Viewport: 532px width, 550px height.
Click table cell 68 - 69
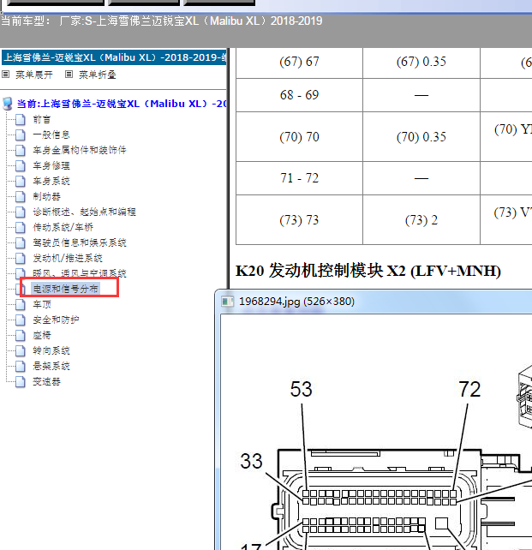pos(299,95)
